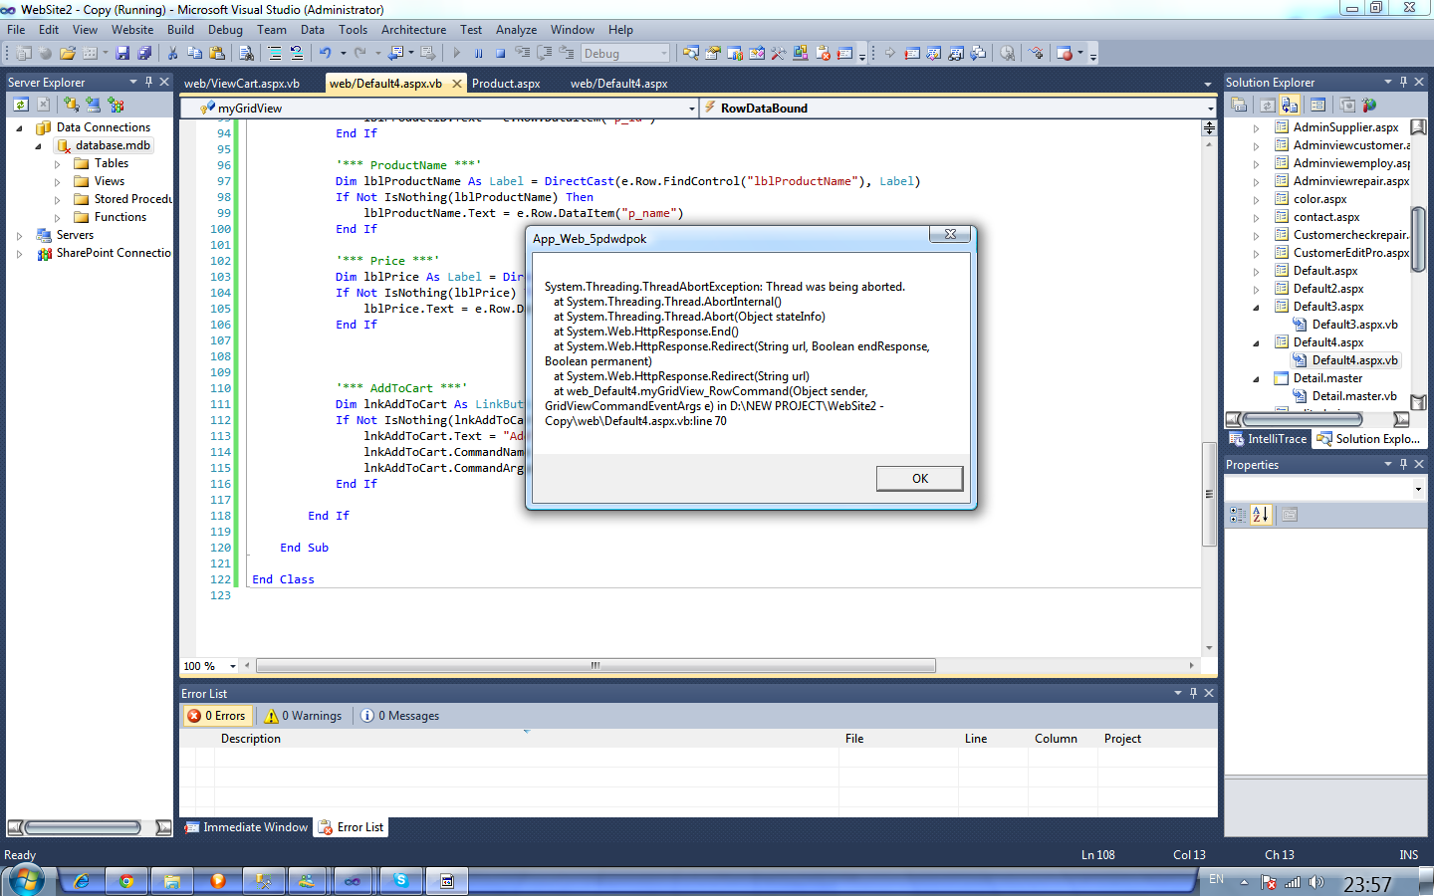The width and height of the screenshot is (1434, 896).
Task: Collapse the Default4.aspx tree node
Action: [x=1256, y=343]
